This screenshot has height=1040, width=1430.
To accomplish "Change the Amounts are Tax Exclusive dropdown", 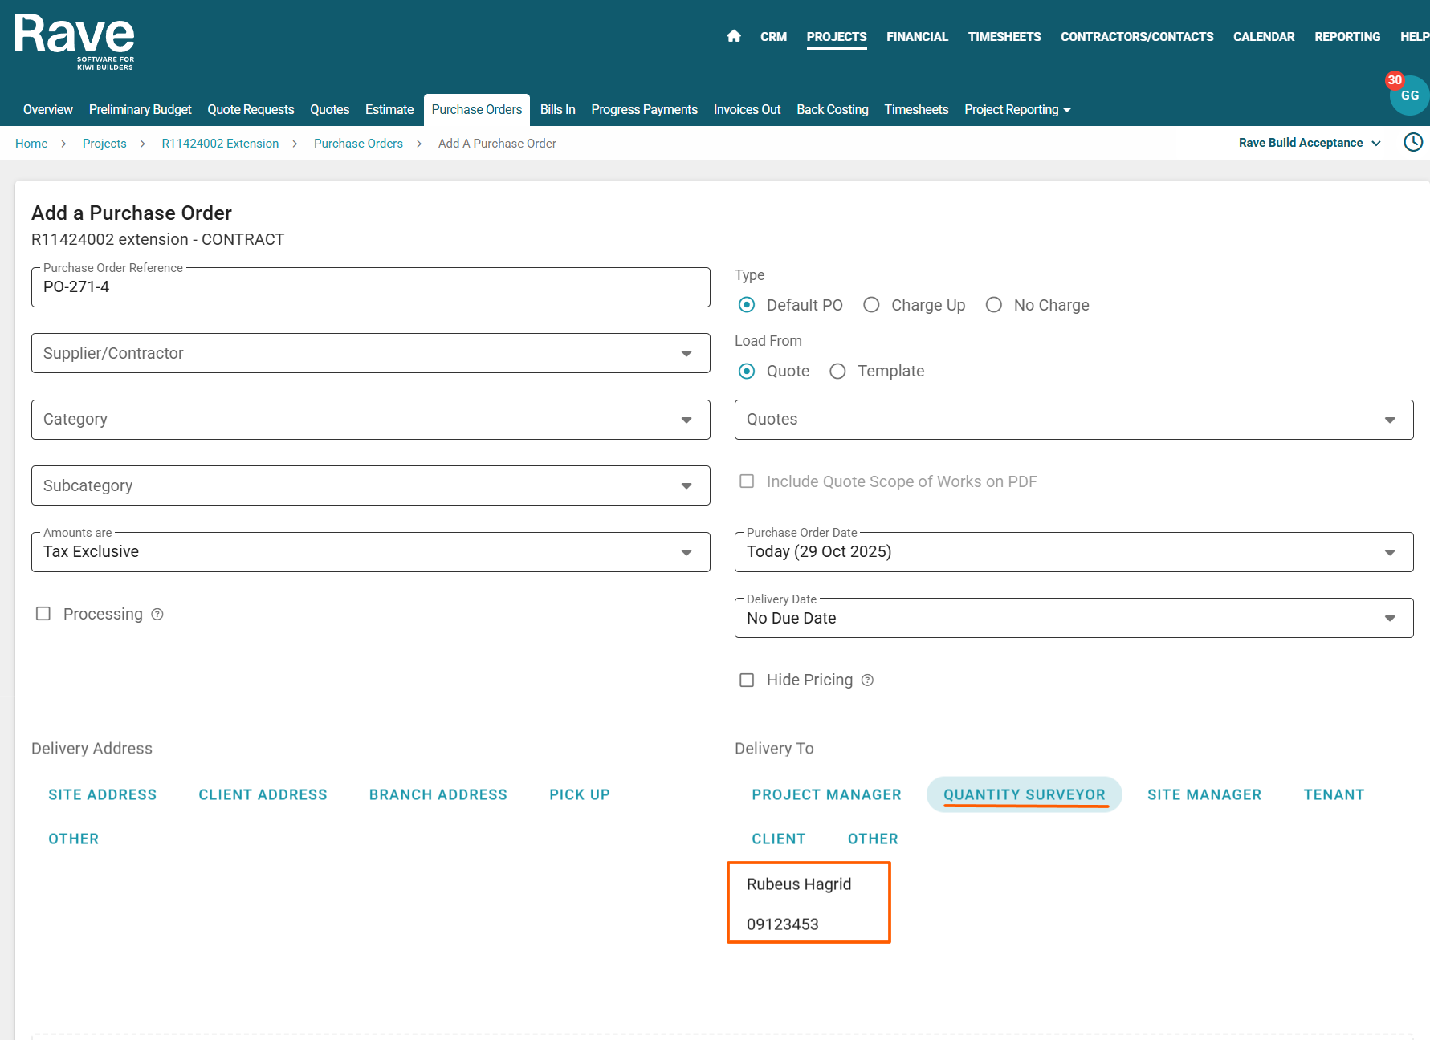I will click(371, 552).
